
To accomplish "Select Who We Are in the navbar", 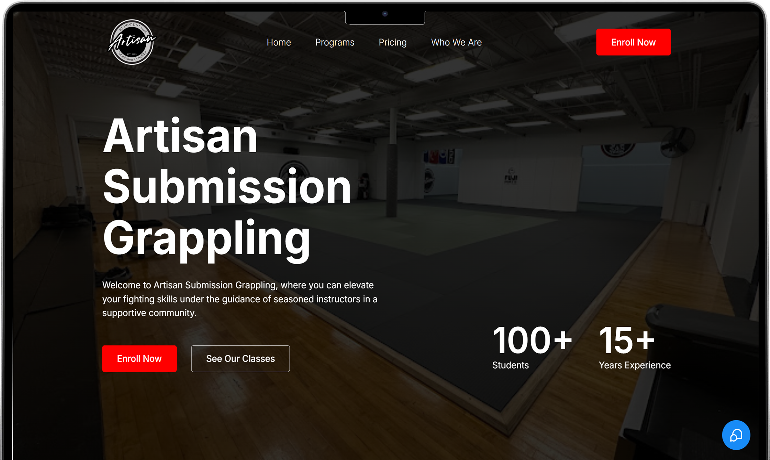I will click(456, 42).
